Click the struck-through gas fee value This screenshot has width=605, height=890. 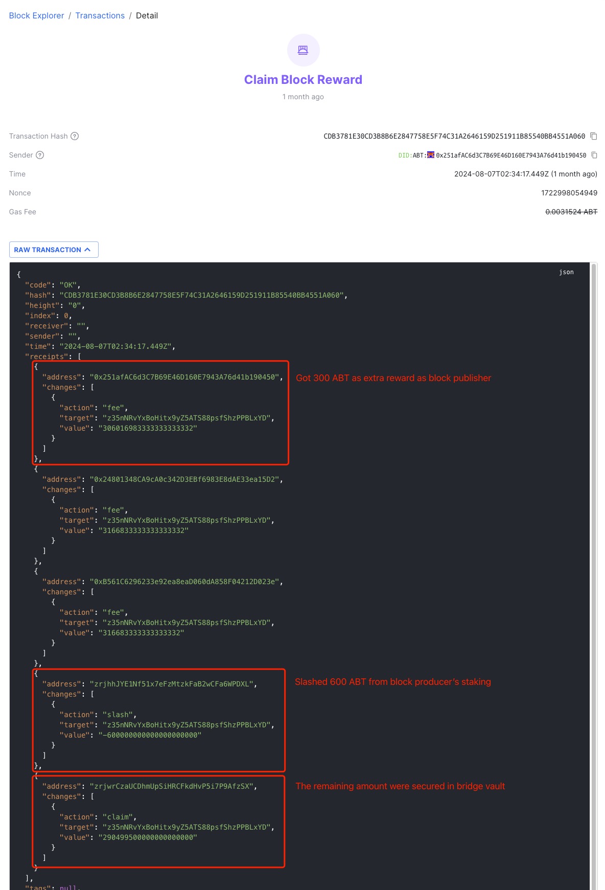click(571, 212)
